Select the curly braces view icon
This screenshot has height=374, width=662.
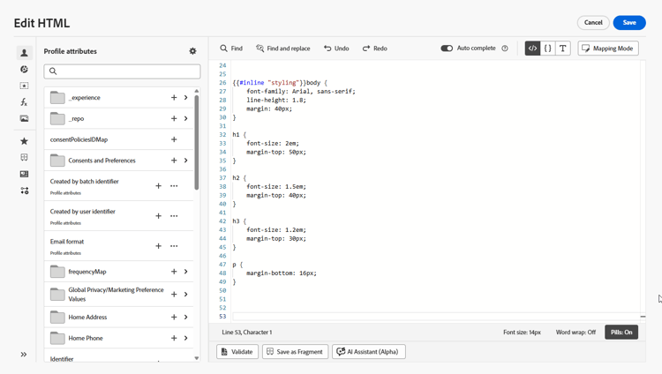pos(547,49)
